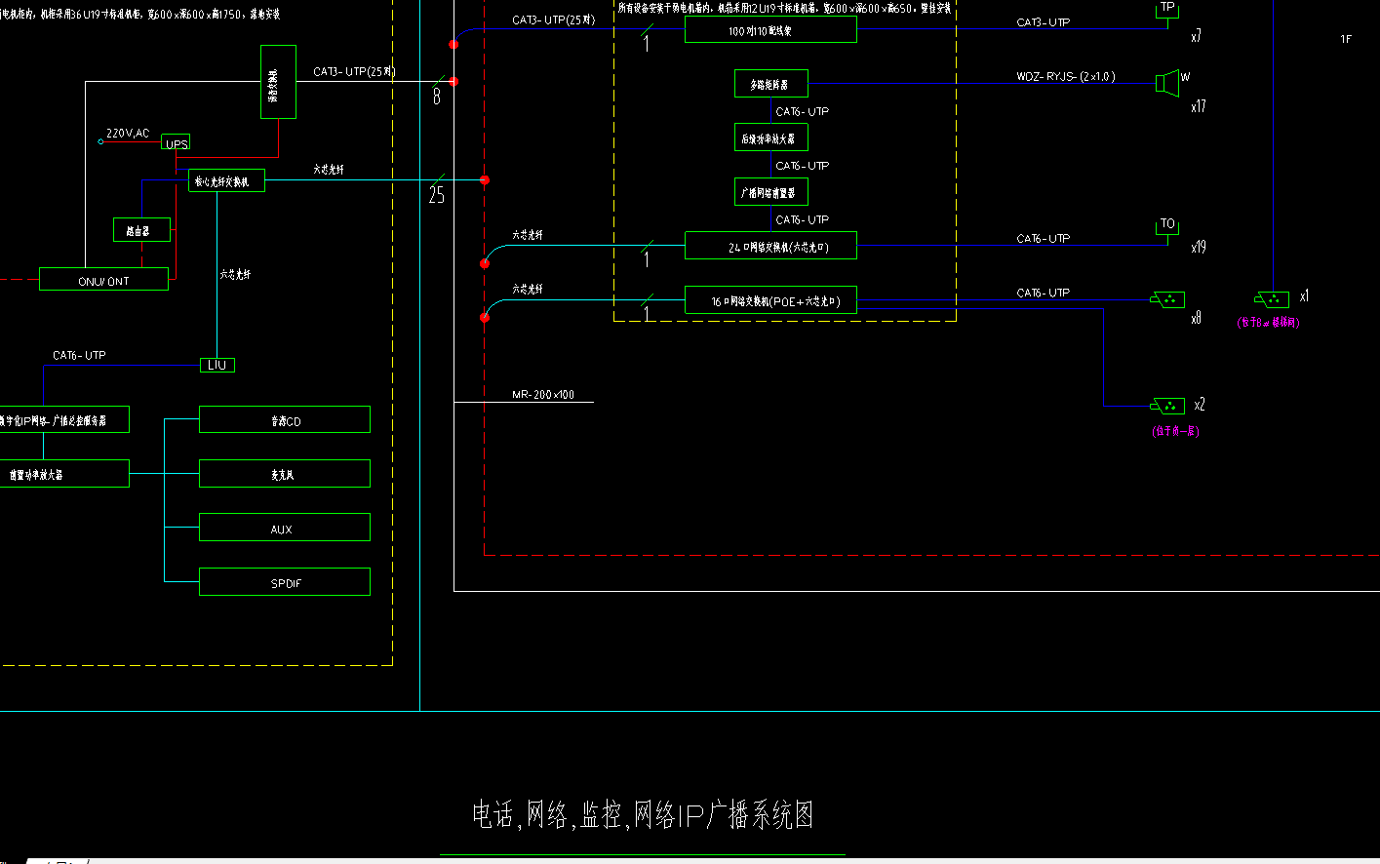
Task: Select the ONU/ONT box
Action: point(103,279)
